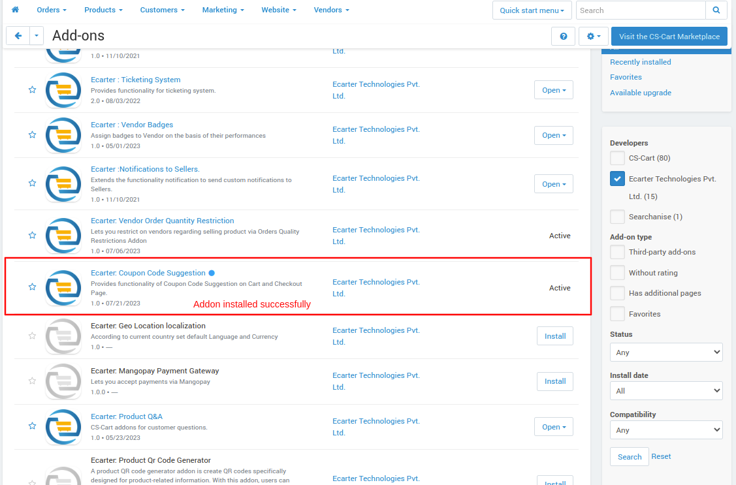Screen dimensions: 736x485
Task: Open the Compatibility dropdown
Action: (666, 430)
